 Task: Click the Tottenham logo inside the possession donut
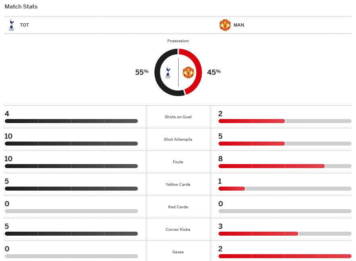click(x=168, y=72)
